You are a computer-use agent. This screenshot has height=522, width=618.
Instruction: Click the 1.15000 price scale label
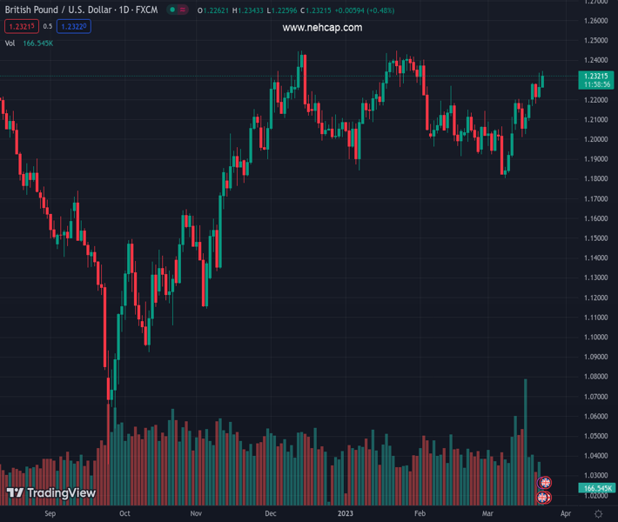click(x=596, y=238)
